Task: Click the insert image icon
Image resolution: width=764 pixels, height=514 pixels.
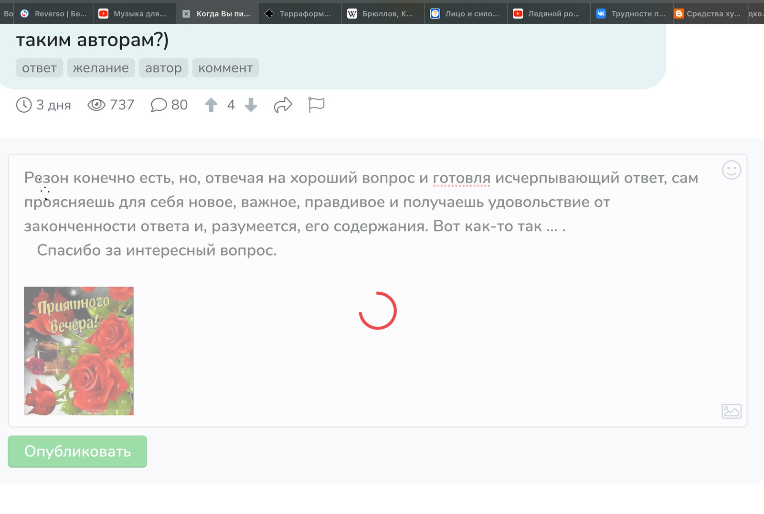Action: point(731,411)
